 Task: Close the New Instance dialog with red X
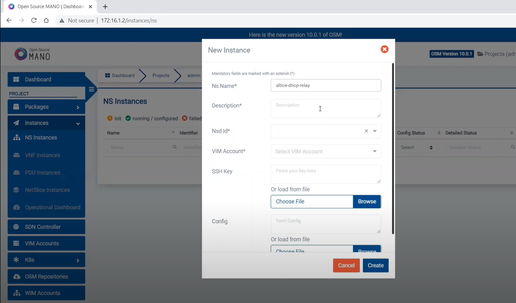point(384,49)
